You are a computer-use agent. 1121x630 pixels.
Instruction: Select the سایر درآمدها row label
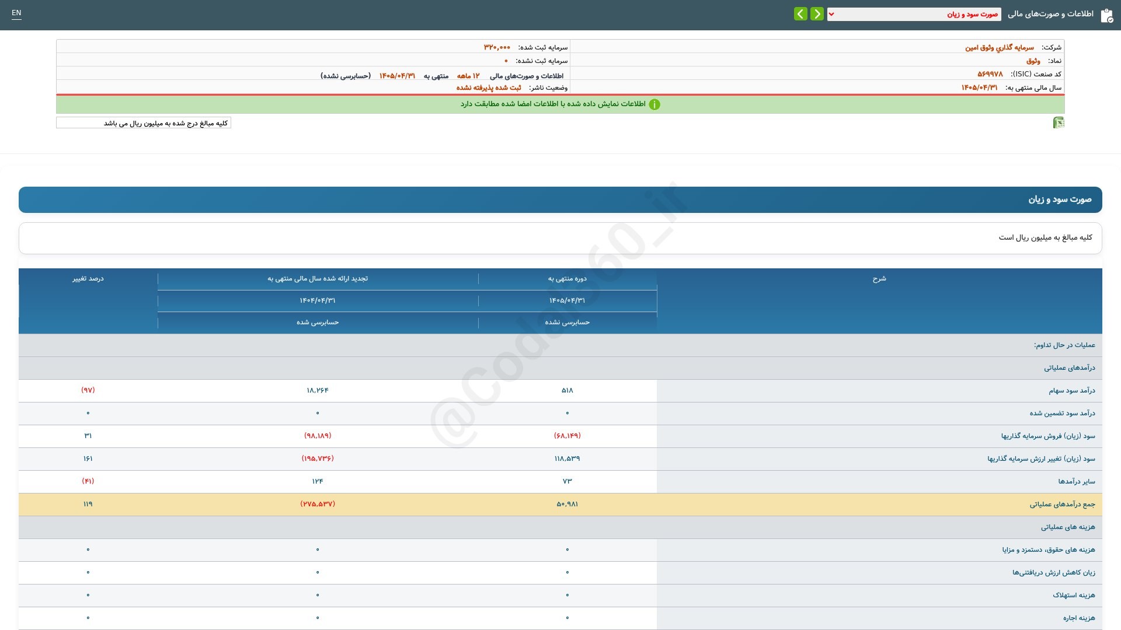(1077, 481)
